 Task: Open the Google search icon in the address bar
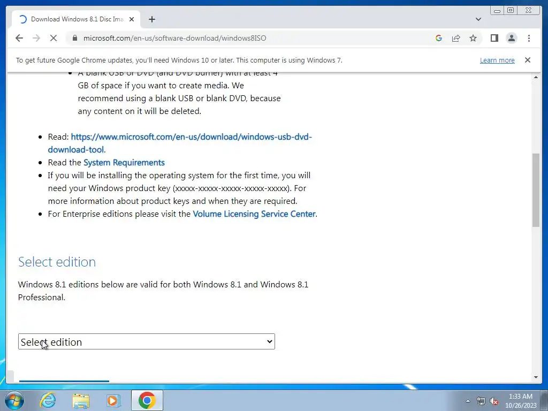[439, 38]
